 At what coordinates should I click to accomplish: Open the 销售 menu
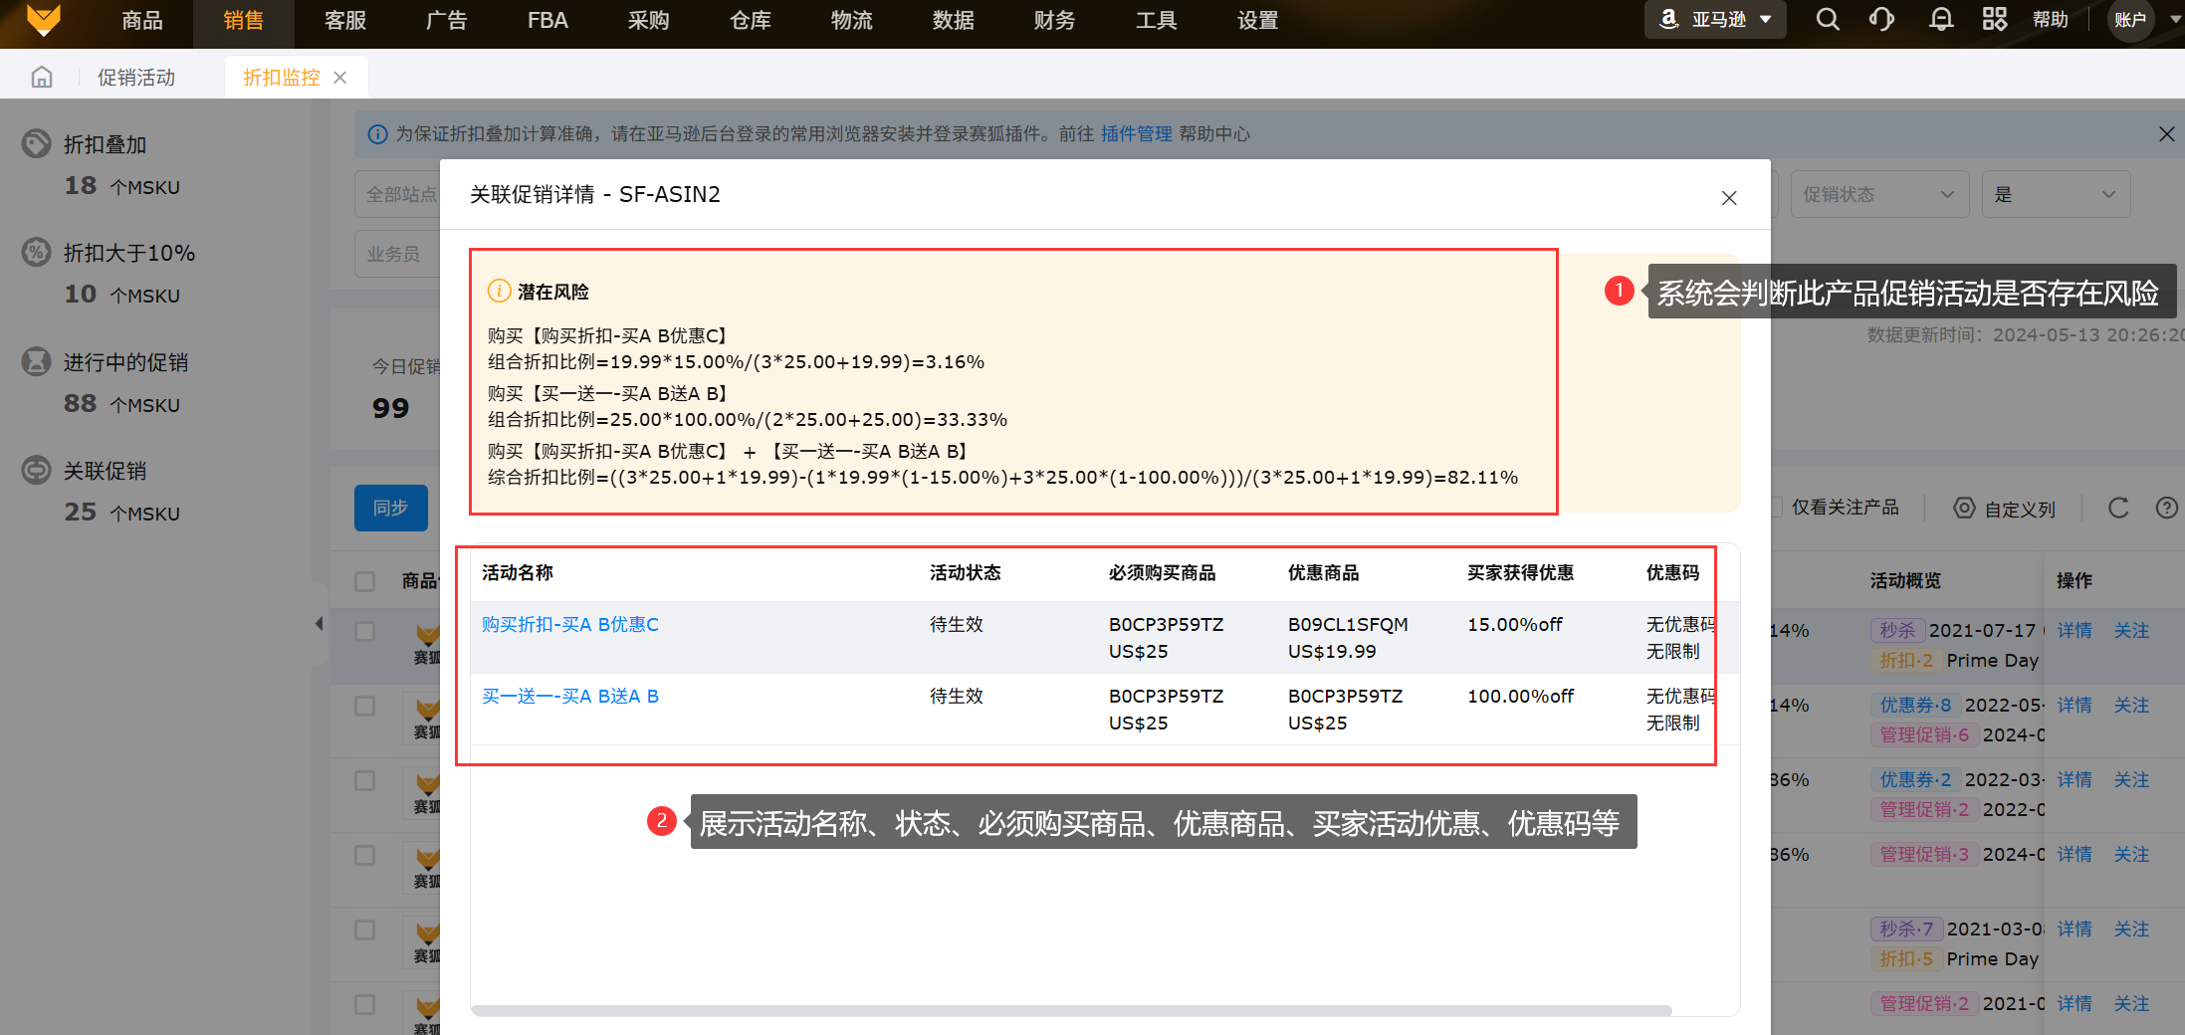coord(244,20)
